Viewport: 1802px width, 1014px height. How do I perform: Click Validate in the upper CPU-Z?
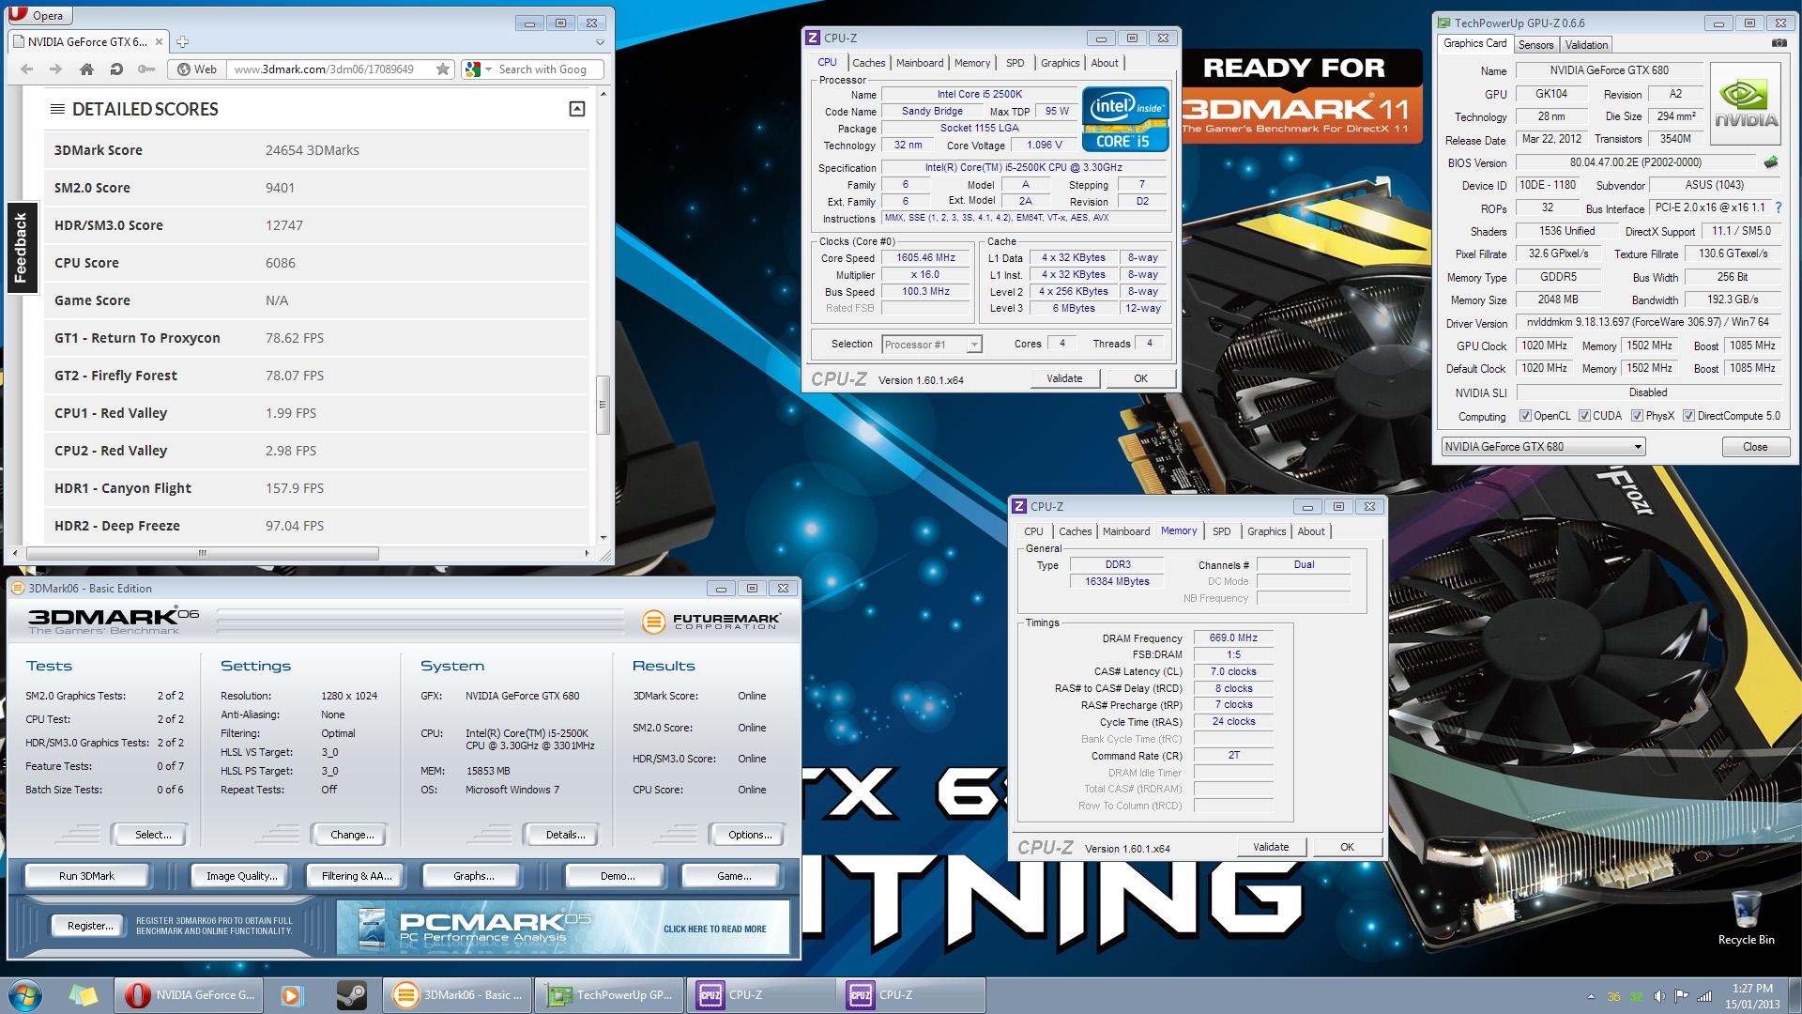click(1064, 378)
